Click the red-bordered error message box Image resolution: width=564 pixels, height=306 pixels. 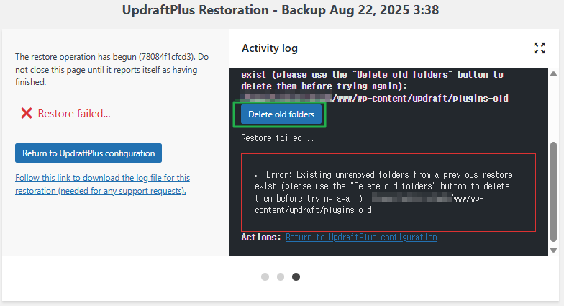[x=388, y=192]
